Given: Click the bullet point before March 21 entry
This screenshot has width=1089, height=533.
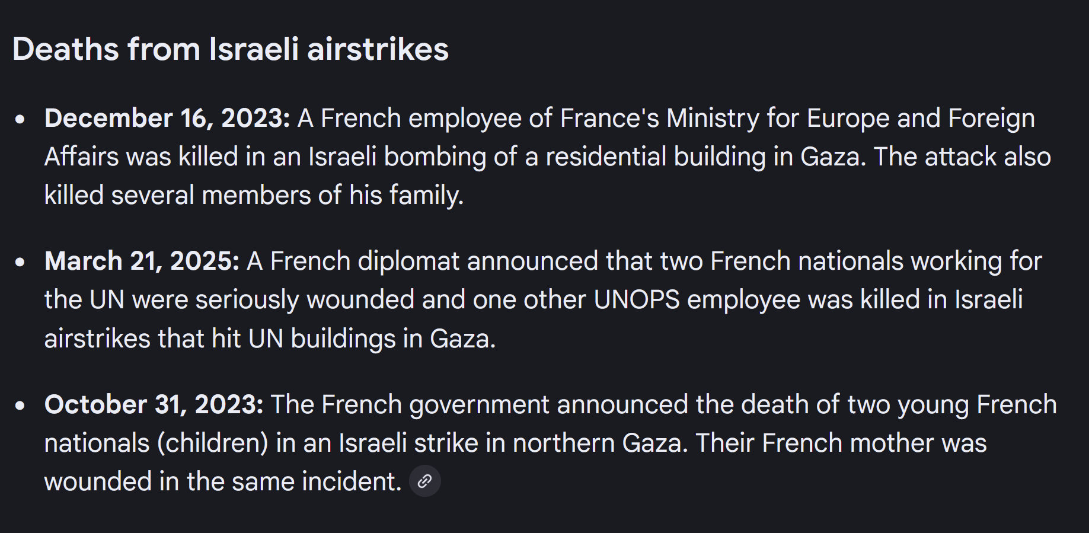Looking at the screenshot, I should (20, 262).
